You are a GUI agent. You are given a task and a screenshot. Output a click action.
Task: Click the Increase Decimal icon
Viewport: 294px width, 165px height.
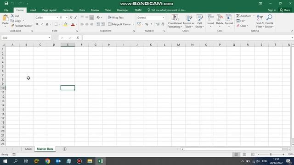click(158, 24)
